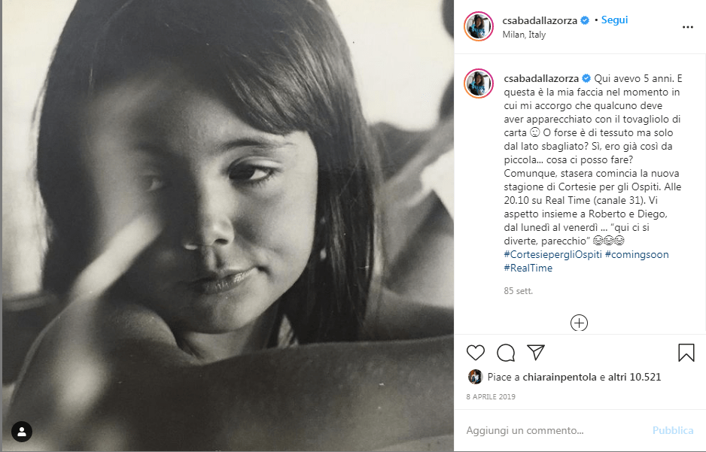Click Segui to follow account
Viewport: 706px width, 452px height.
coord(614,20)
